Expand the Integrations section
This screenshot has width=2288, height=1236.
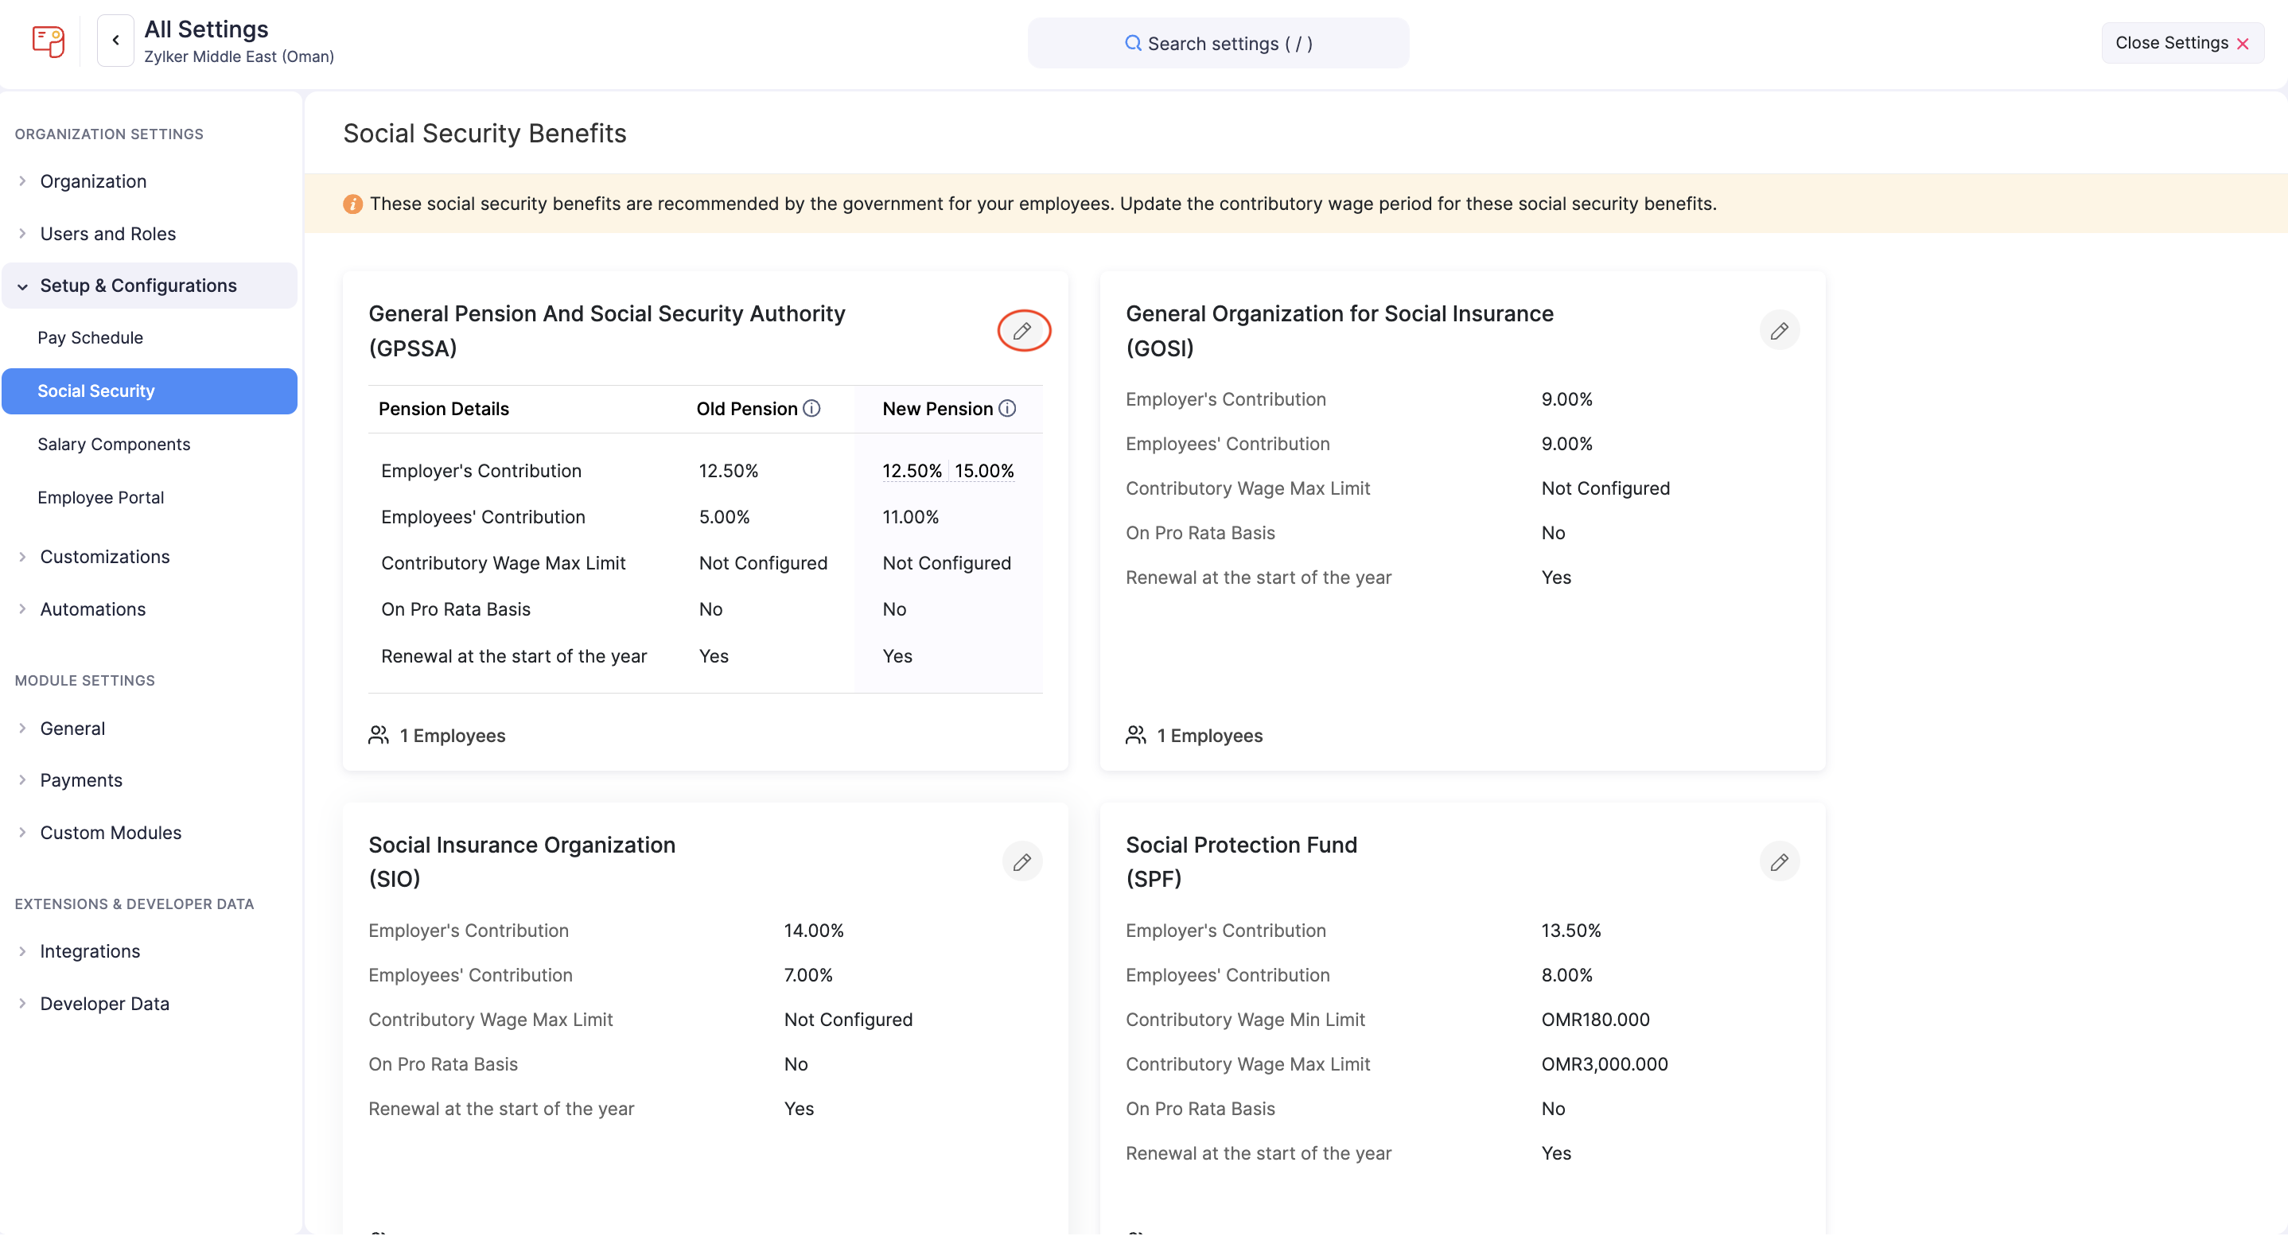pyautogui.click(x=90, y=951)
